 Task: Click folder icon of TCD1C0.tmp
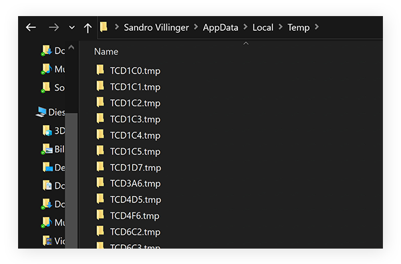tap(100, 70)
